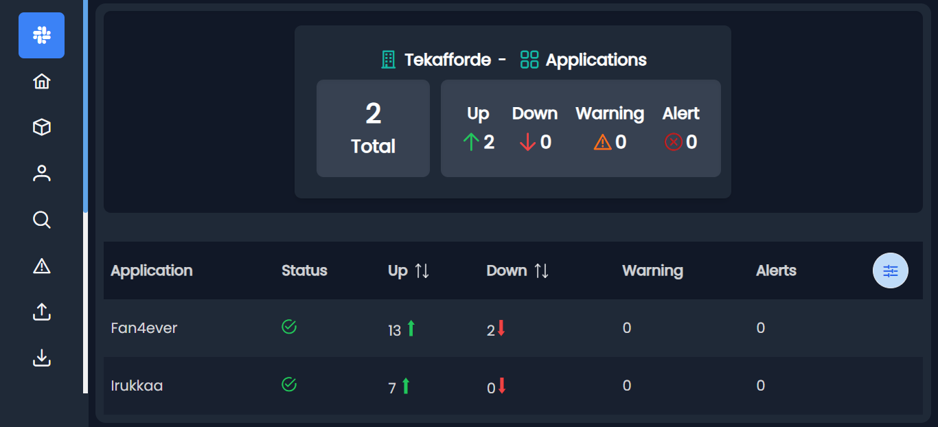Click the Slack-style logo icon in sidebar
The width and height of the screenshot is (938, 427).
(41, 35)
